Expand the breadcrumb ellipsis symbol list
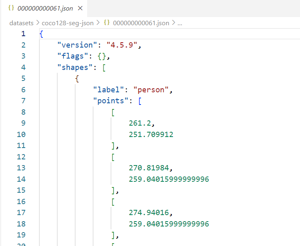Image resolution: width=300 pixels, height=246 pixels. [180, 23]
